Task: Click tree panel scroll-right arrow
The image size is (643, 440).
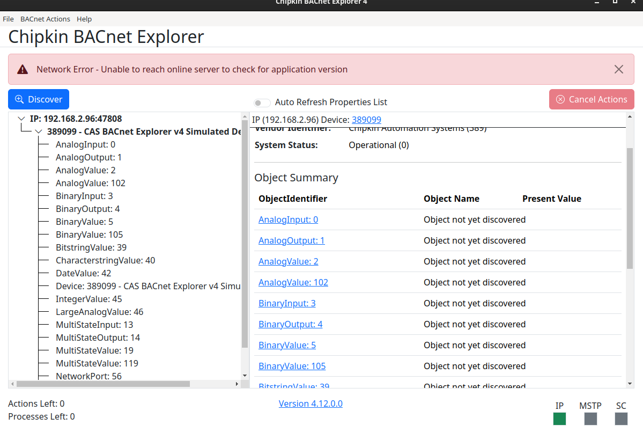Action: pos(236,384)
